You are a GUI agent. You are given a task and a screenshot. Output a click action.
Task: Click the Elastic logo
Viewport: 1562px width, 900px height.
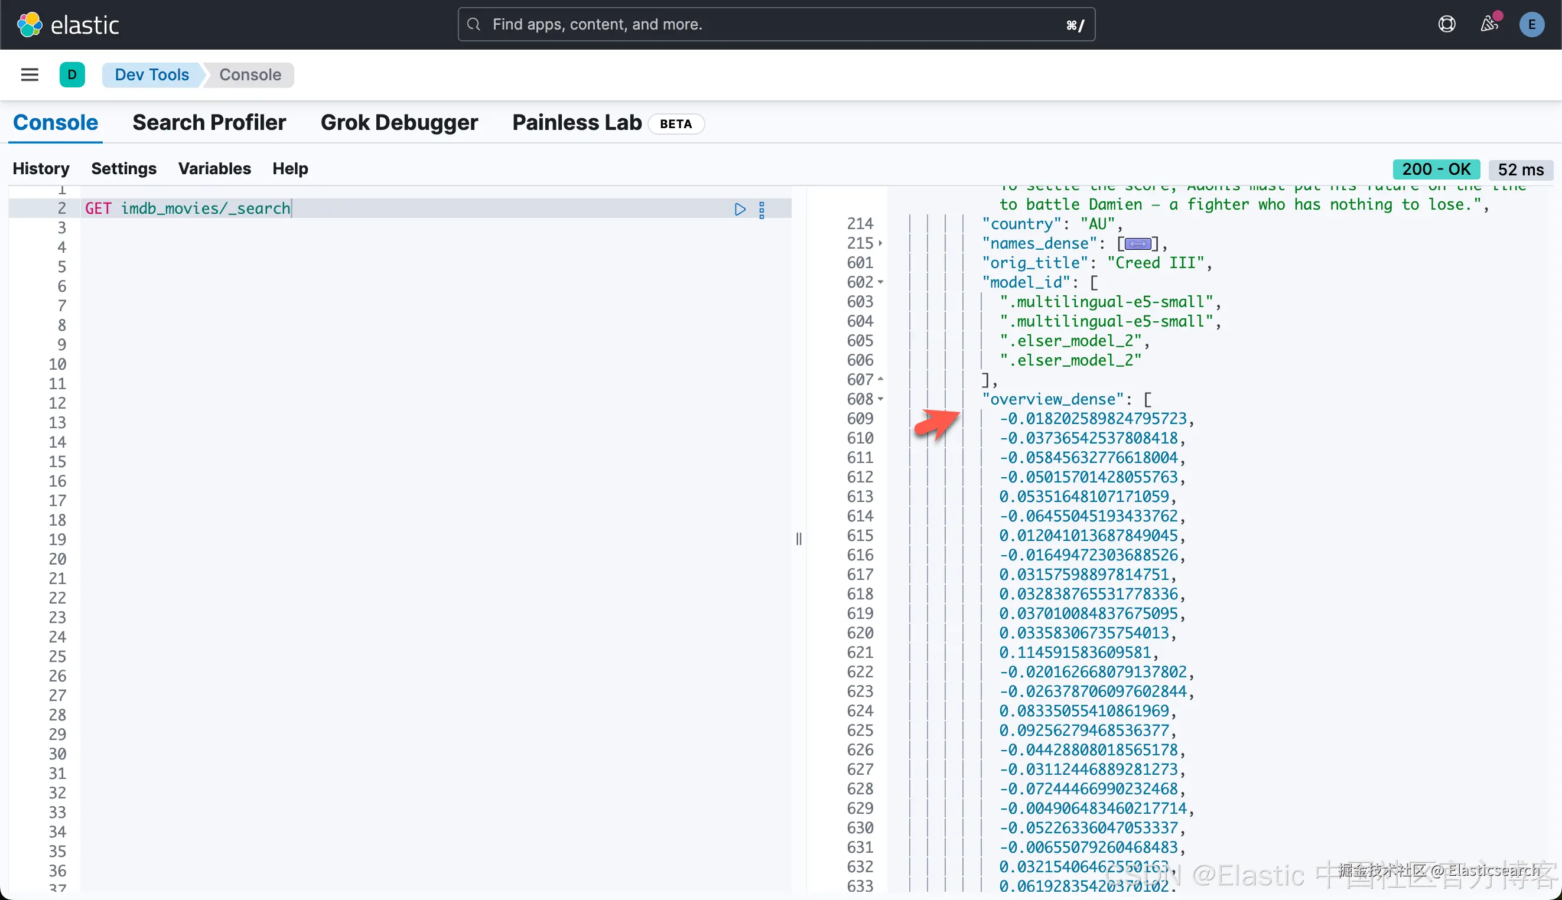coord(67,25)
